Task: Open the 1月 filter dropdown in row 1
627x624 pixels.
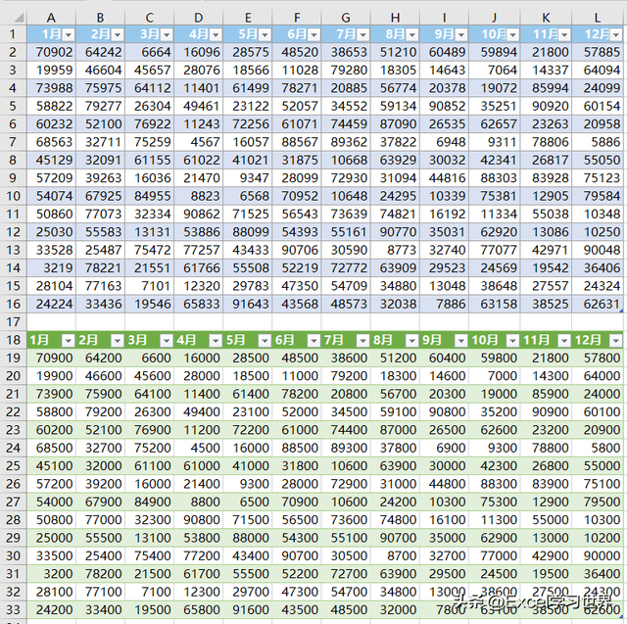Action: (x=69, y=35)
